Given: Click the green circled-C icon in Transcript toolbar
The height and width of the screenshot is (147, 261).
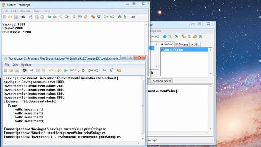Looking at the screenshot, I should coord(119,17).
